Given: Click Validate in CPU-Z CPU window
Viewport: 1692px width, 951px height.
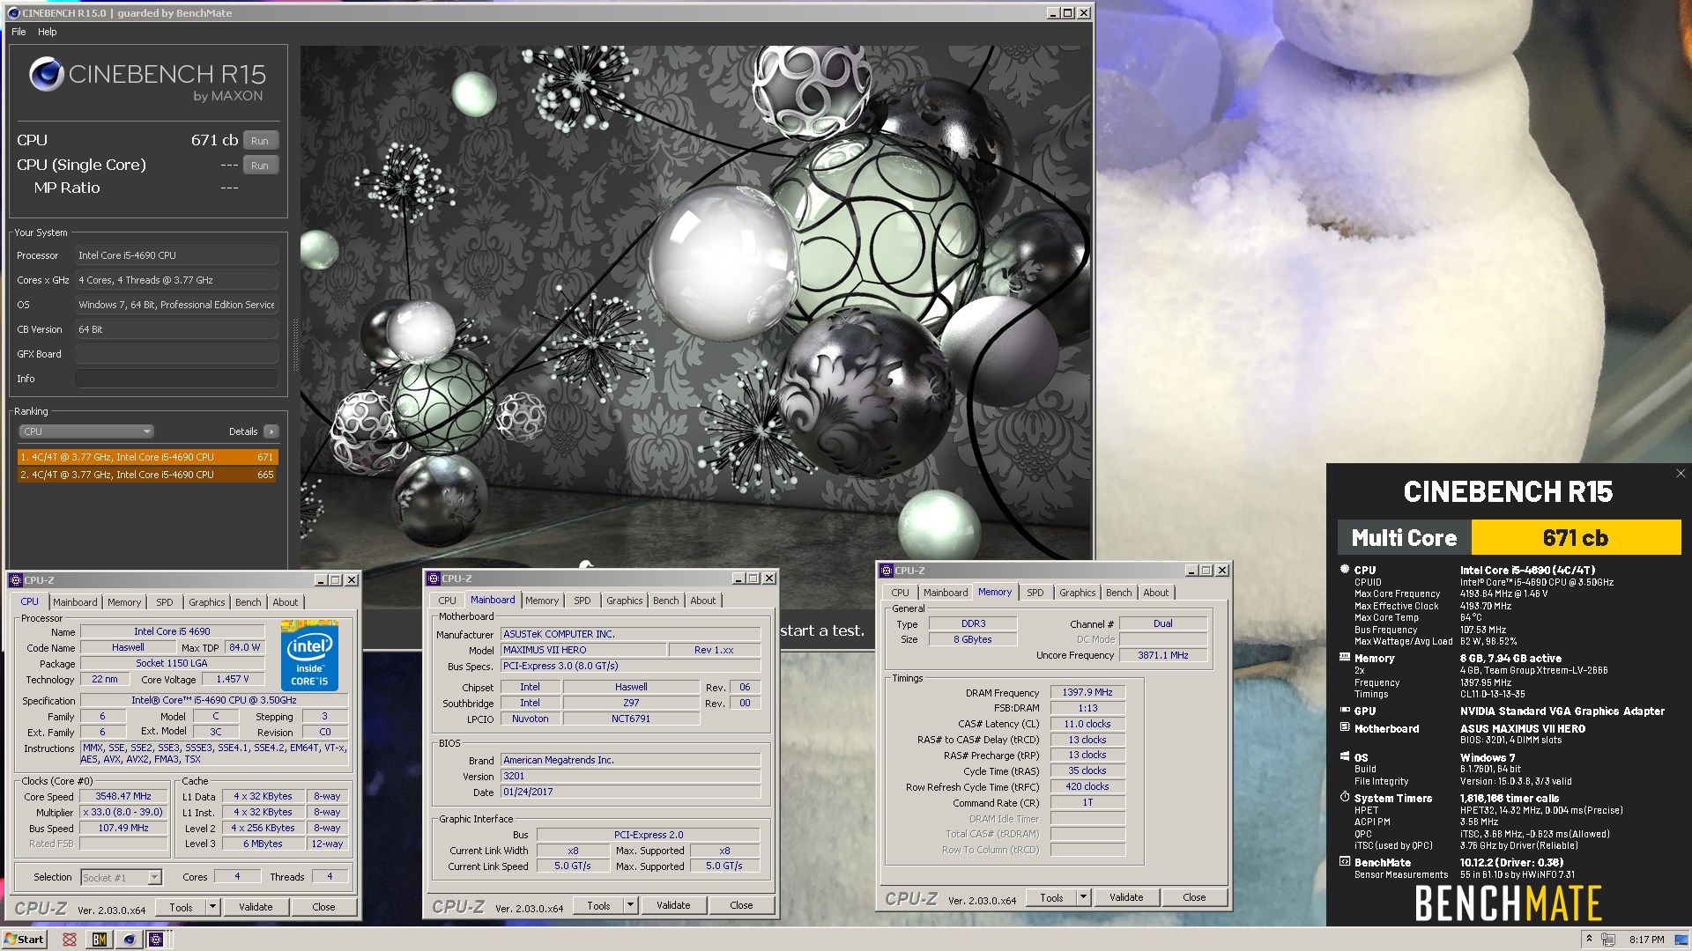Looking at the screenshot, I should pyautogui.click(x=256, y=907).
